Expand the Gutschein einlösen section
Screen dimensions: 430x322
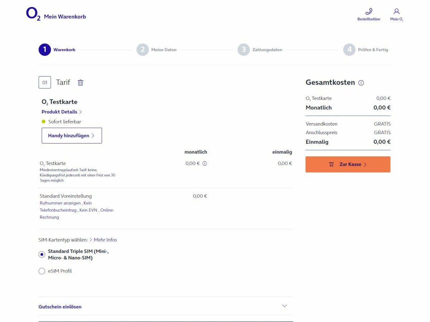[60, 307]
